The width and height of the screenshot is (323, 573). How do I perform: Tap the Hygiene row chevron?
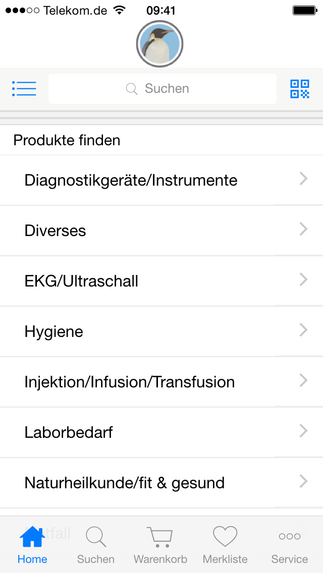pos(303,330)
